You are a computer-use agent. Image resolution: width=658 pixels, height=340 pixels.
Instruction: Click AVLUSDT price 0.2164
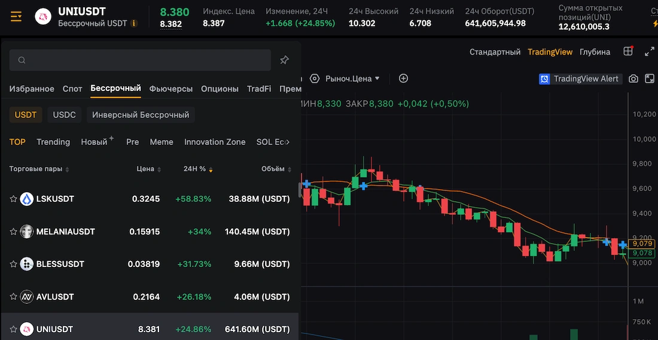[147, 297]
